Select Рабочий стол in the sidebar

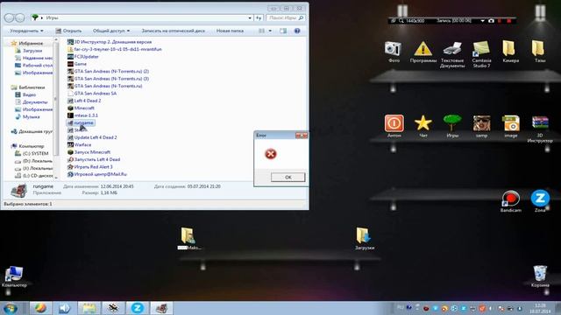pos(33,66)
